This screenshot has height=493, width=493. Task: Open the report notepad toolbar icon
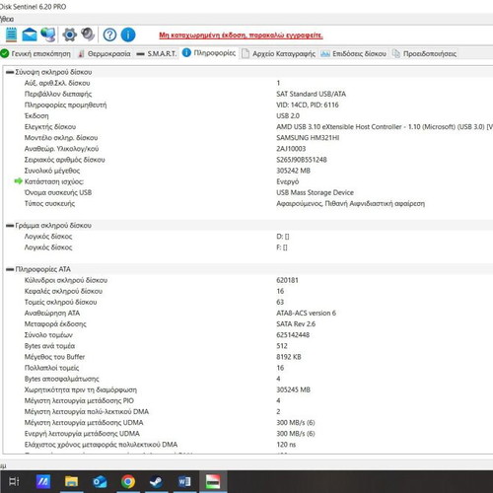[11, 35]
